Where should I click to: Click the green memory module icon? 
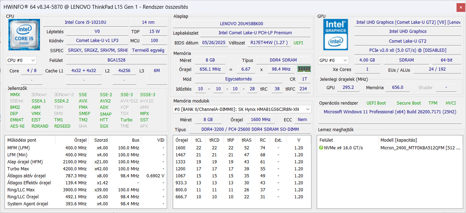pos(304,69)
